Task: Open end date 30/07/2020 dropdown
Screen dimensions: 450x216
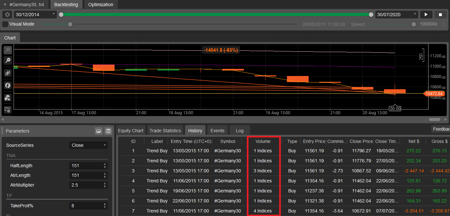Action: coord(397,15)
